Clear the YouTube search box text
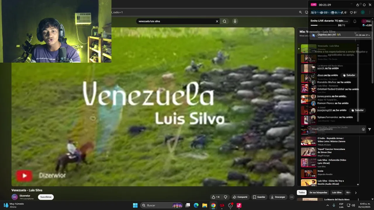This screenshot has width=374, height=210. [x=217, y=21]
